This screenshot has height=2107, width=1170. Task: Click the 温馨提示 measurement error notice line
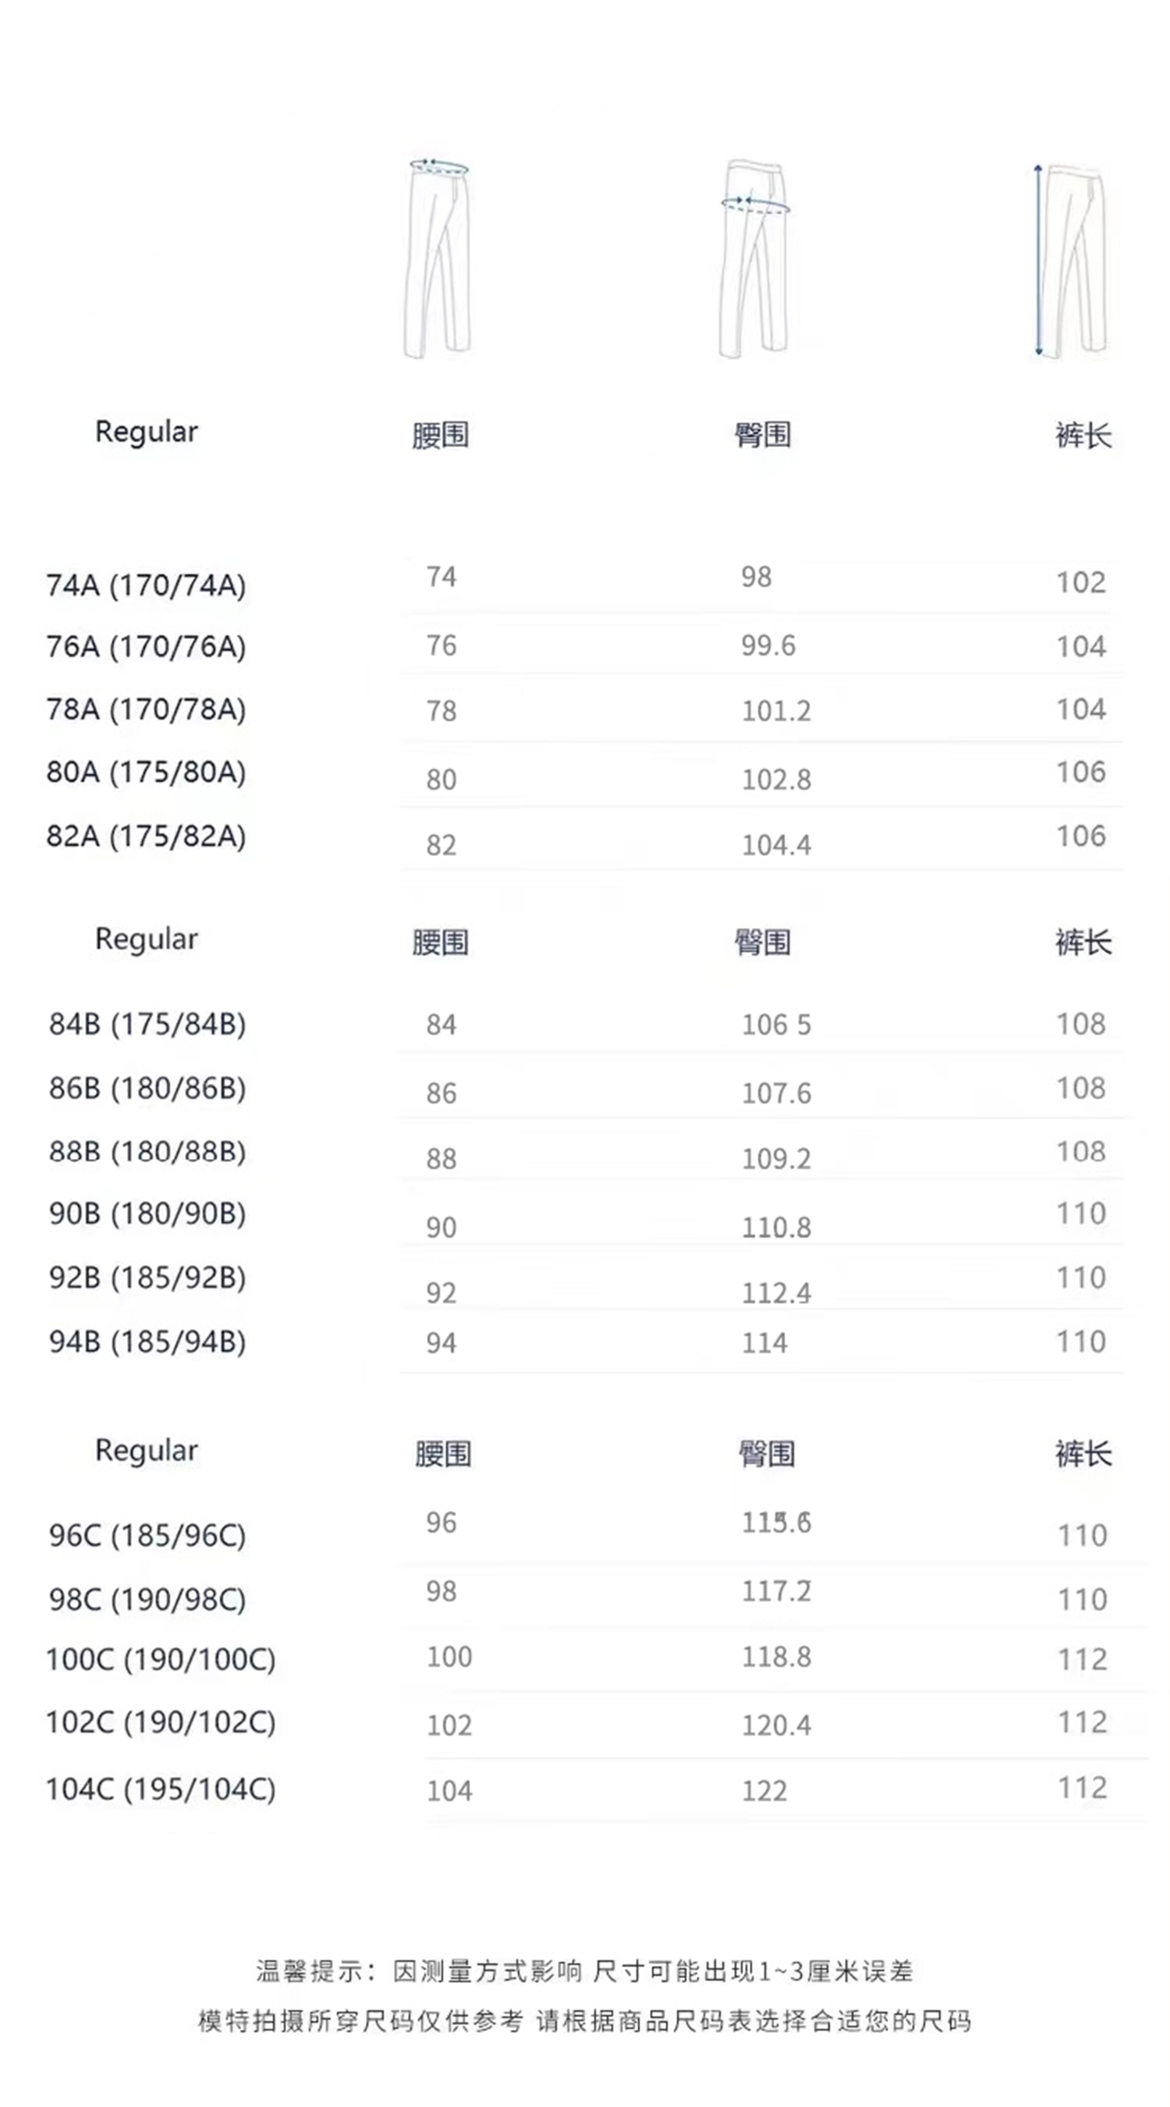584,1971
